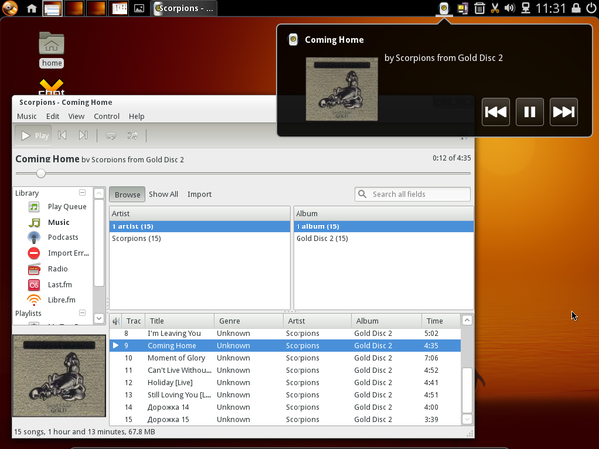Open the Music menu
599x449 pixels.
(x=26, y=116)
